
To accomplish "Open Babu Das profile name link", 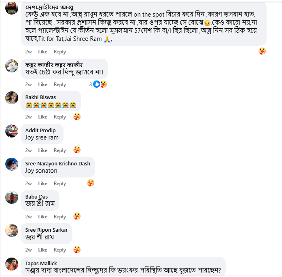I will point(36,197).
